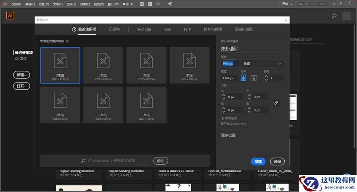This screenshot has width=357, height=192.
Task: Open the 视图(V) menu
Action: (x=99, y=4)
